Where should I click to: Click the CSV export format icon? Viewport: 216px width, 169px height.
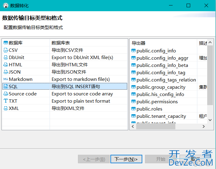[6, 50]
